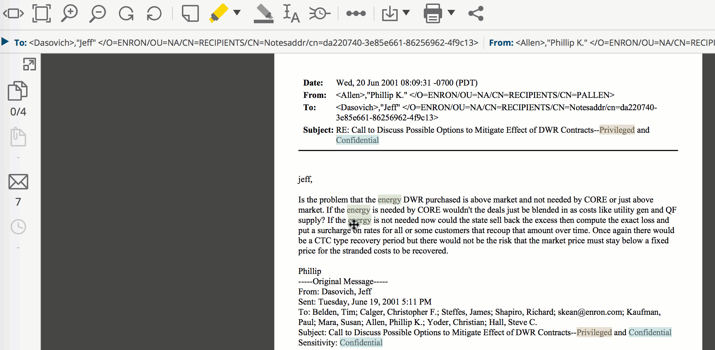The height and width of the screenshot is (350, 715).
Task: Click the greeting 'jeff,'
Action: pyautogui.click(x=305, y=179)
